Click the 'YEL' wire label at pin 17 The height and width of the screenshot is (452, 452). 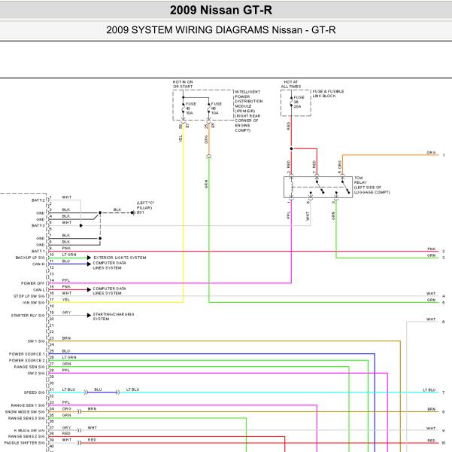click(66, 300)
